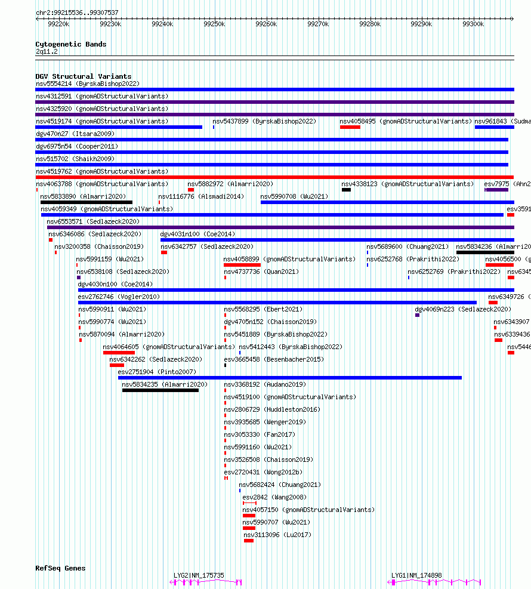
Task: Open nsv5990911 (Wu2021) variant
Action: click(112, 310)
